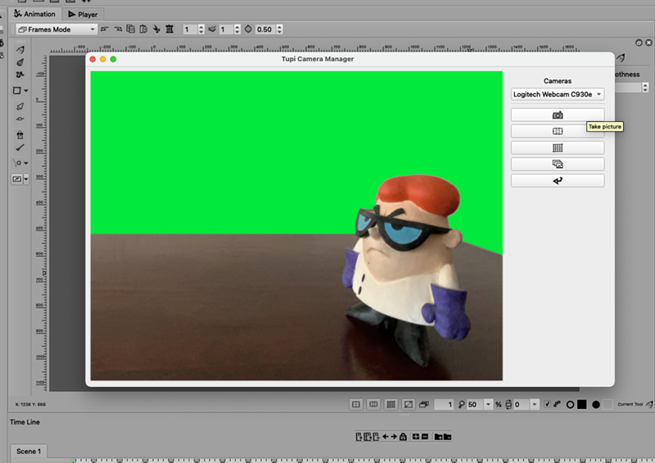Image resolution: width=655 pixels, height=463 pixels.
Task: Toggle the canvas grid button below canvas
Action: pyautogui.click(x=391, y=404)
